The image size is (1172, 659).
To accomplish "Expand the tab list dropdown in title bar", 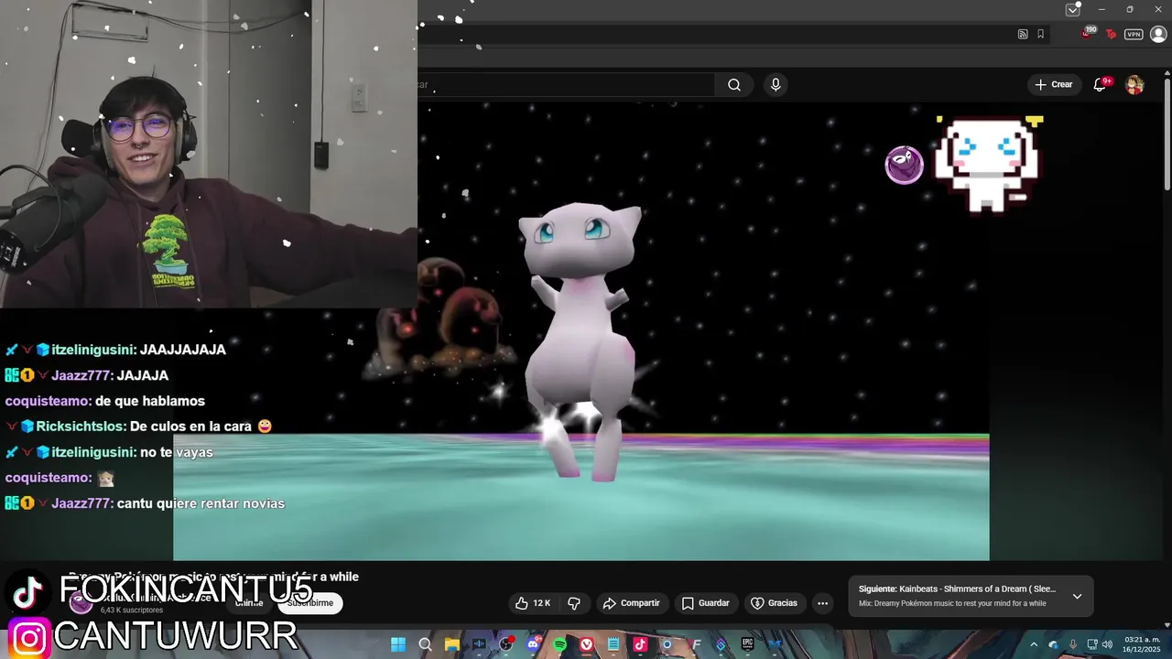I will pos(1072,9).
